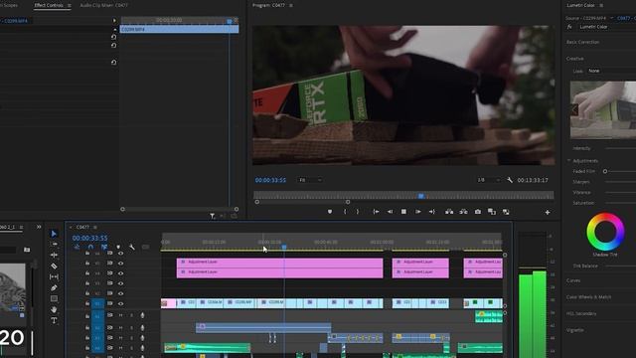The image size is (636, 358).
Task: Click the Shadow Tint color wheel
Action: [605, 232]
